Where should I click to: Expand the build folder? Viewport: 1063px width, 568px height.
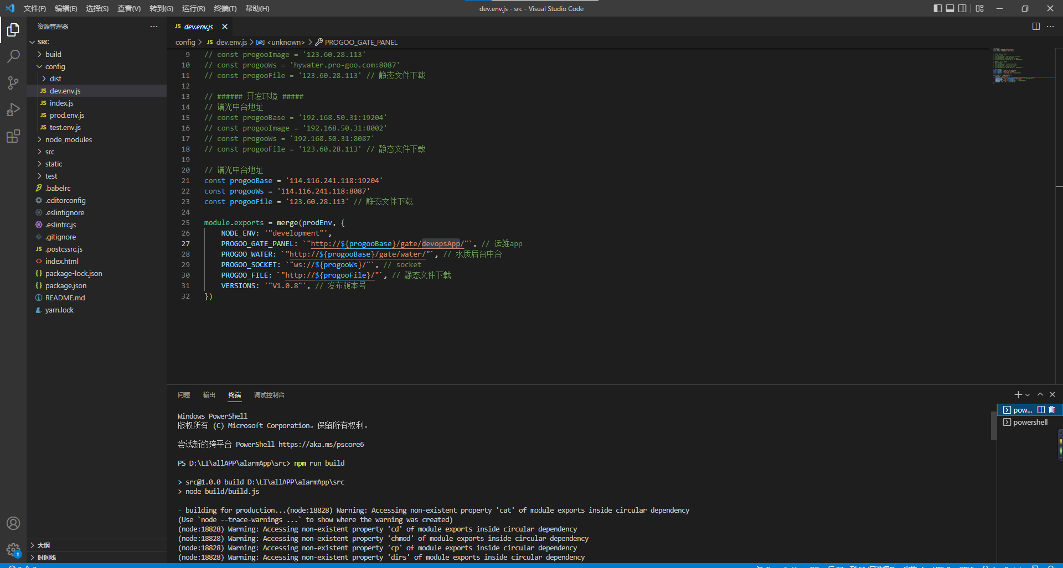click(53, 54)
